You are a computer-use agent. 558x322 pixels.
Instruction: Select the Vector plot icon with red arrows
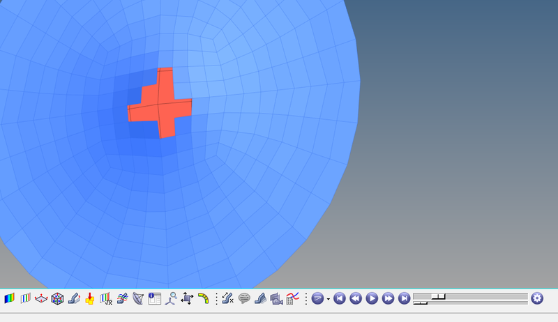coord(41,298)
